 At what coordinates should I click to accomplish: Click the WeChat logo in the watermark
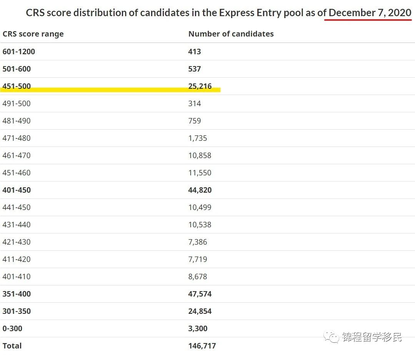(331, 337)
